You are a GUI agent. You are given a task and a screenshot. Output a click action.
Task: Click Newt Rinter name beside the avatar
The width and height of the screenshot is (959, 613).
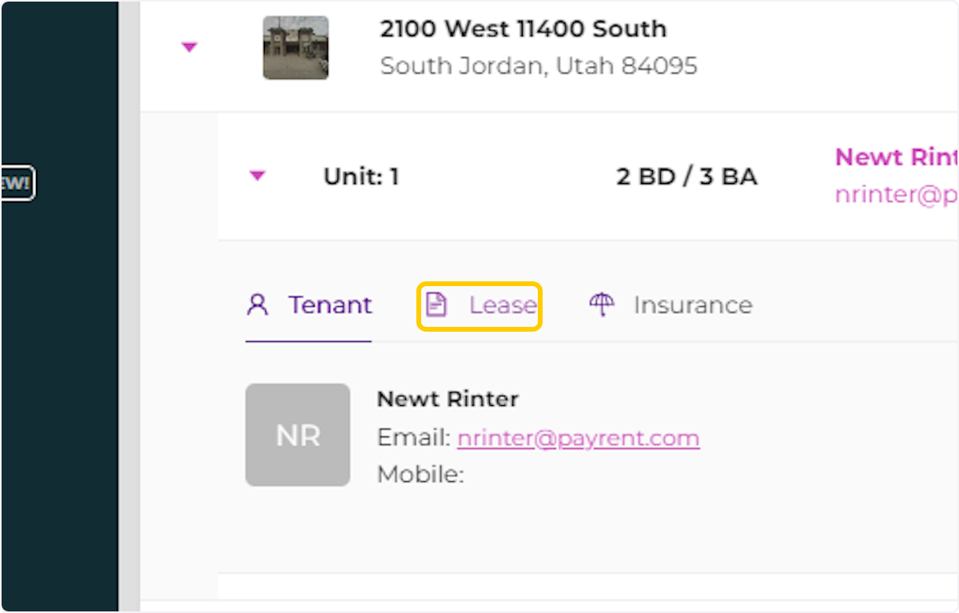(x=448, y=399)
